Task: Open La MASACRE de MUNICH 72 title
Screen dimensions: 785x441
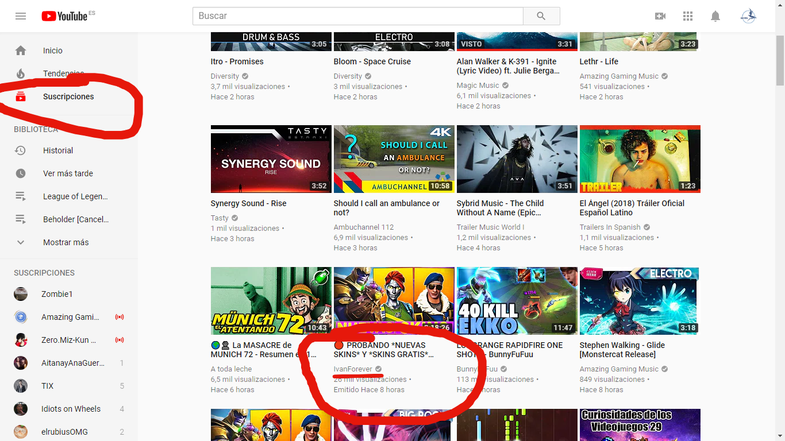Action: tap(264, 350)
